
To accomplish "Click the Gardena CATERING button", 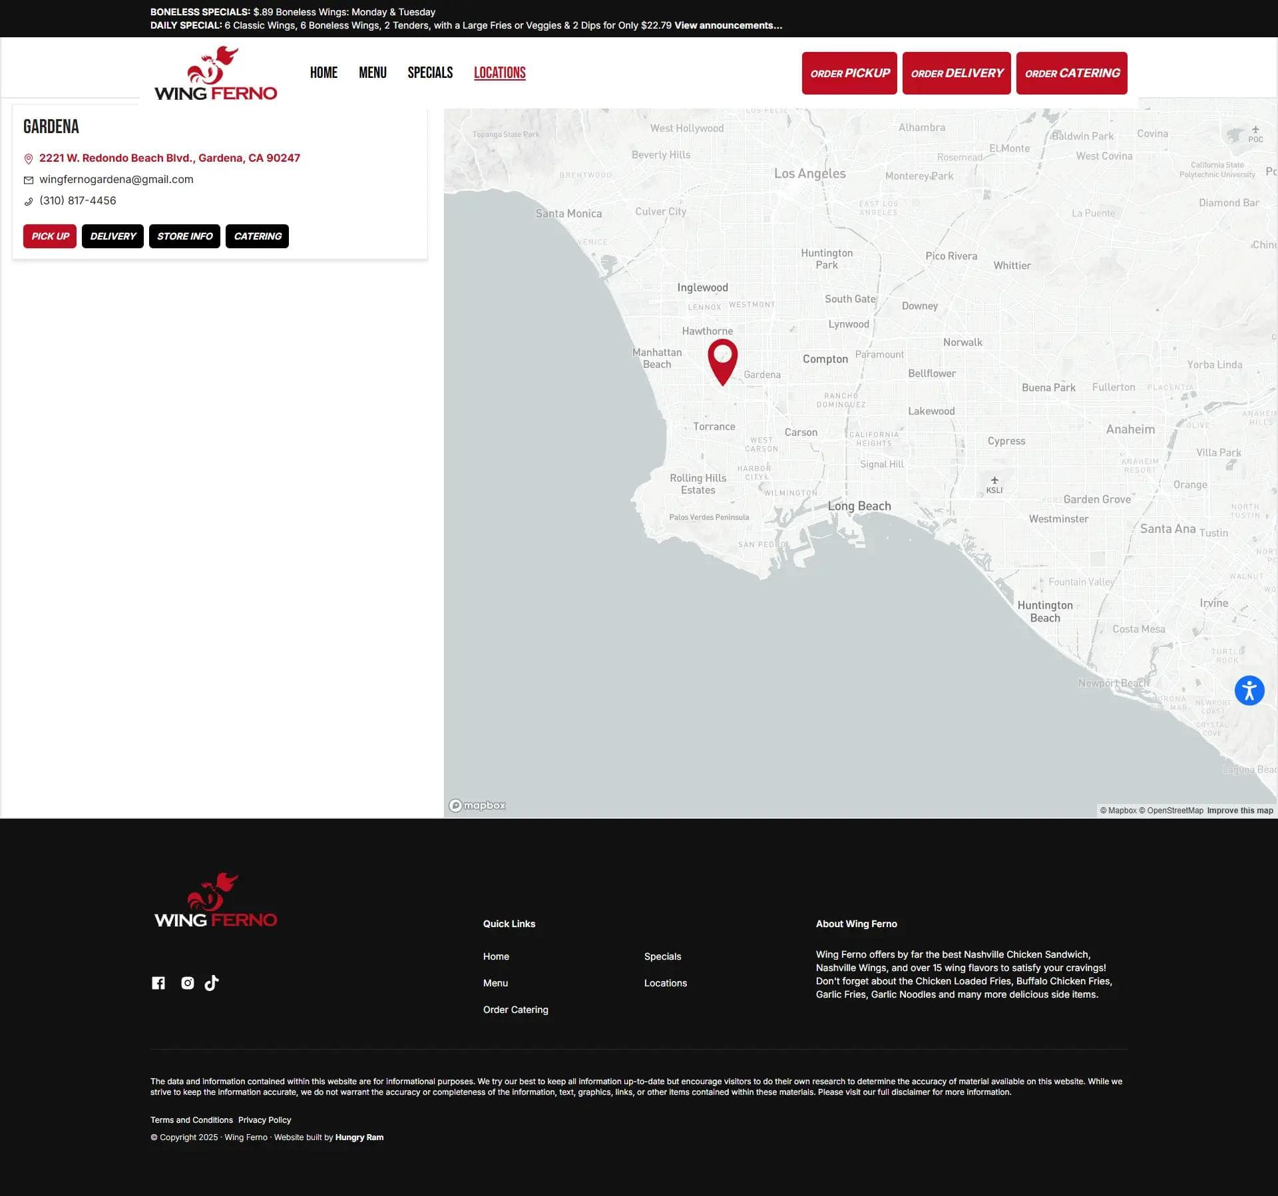I will (x=257, y=236).
